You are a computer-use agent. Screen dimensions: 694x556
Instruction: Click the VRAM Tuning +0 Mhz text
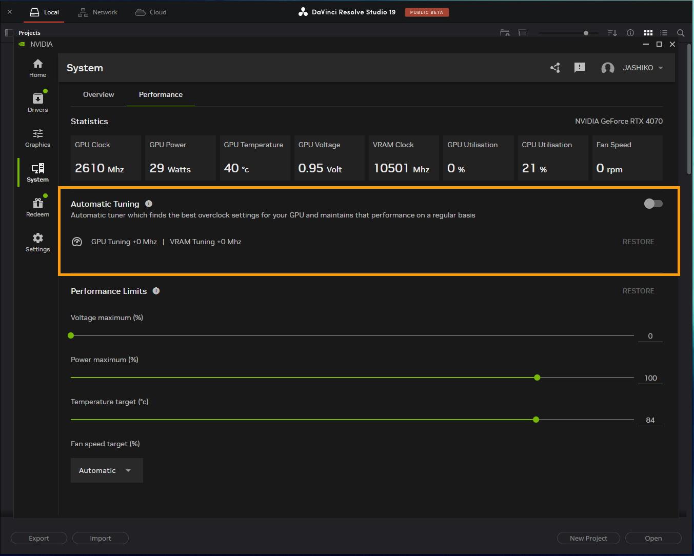(205, 242)
